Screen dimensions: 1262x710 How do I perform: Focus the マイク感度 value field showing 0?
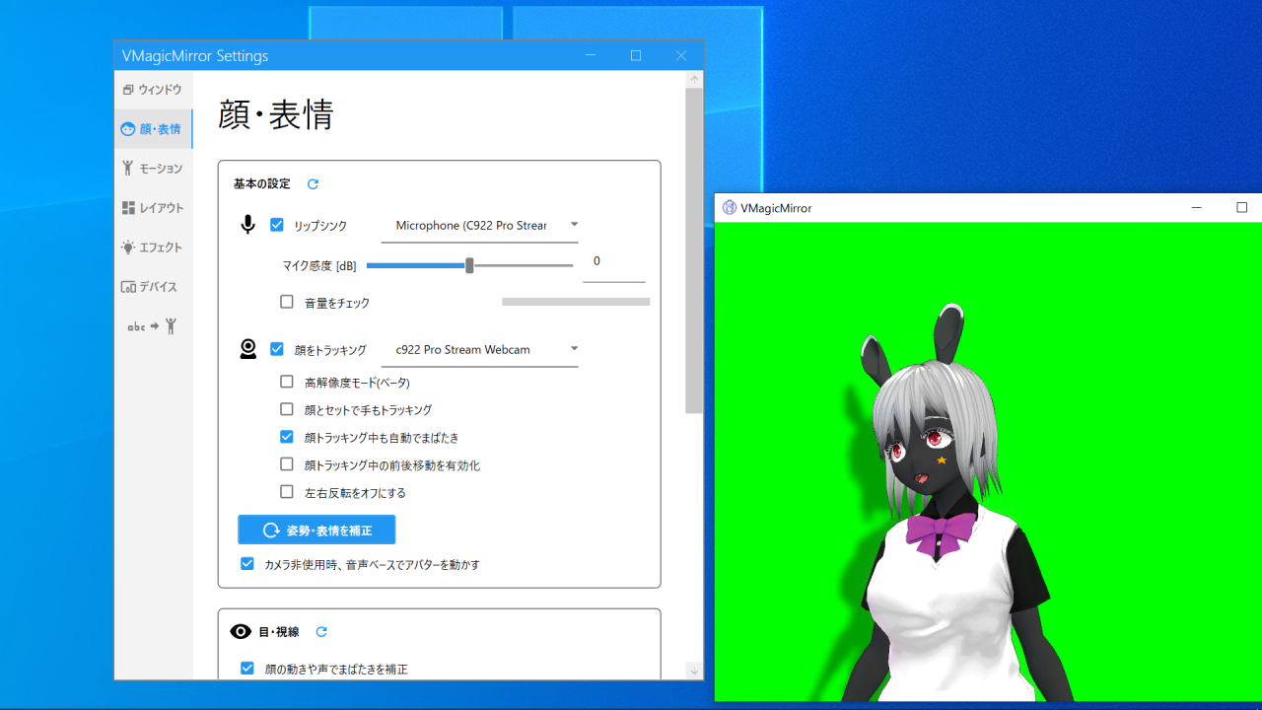click(x=613, y=262)
